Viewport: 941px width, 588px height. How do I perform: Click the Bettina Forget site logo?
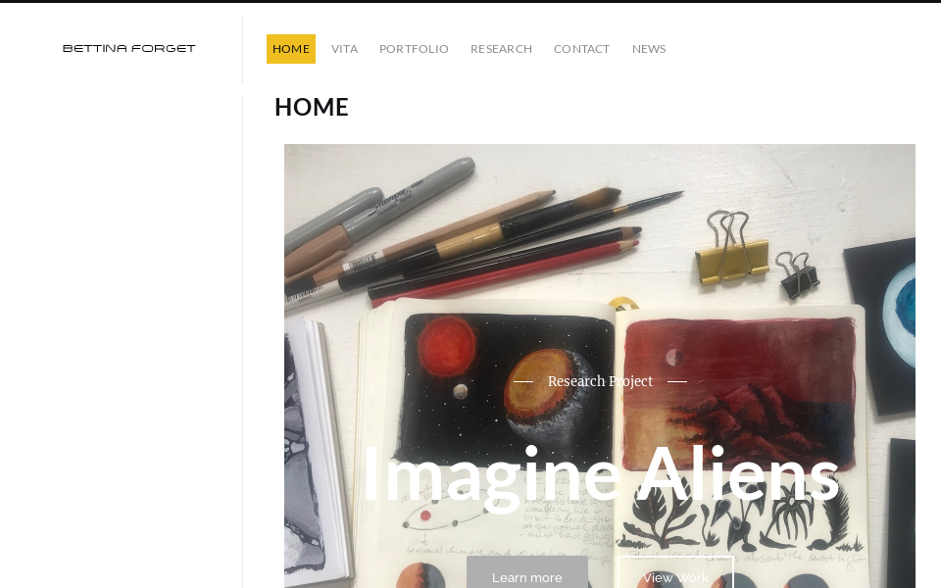pos(129,49)
